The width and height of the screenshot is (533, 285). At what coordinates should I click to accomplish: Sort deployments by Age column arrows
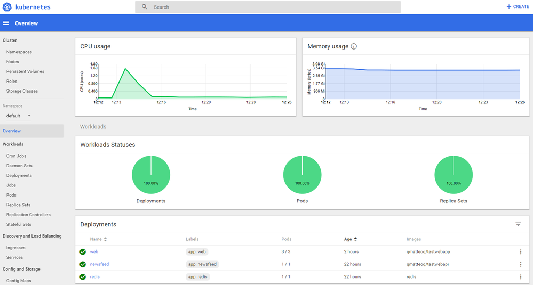[355, 239]
